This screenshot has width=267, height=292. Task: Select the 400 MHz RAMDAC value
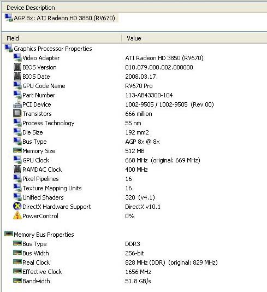coord(137,170)
